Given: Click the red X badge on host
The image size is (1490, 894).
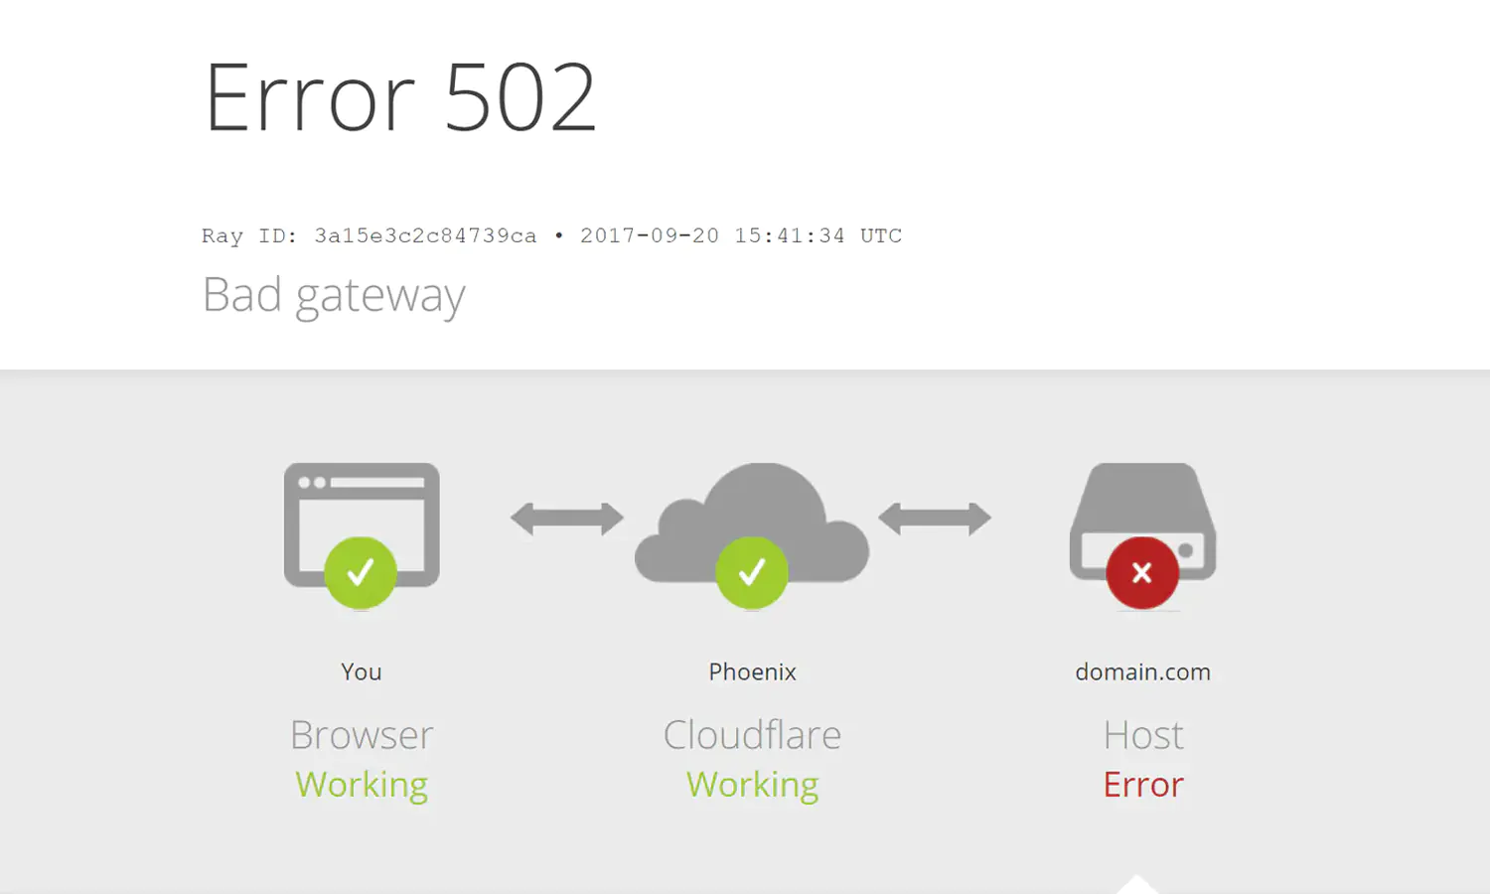Looking at the screenshot, I should (x=1142, y=572).
